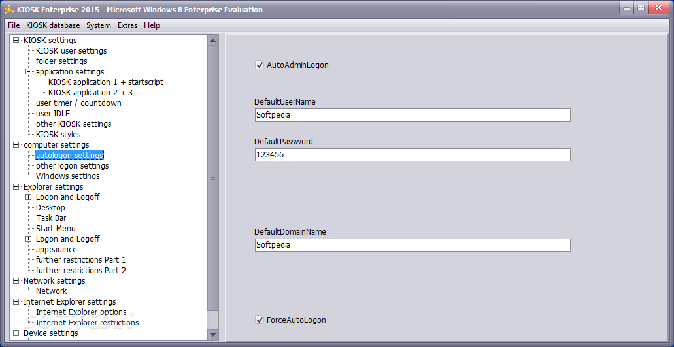Open user IDLE settings
Image resolution: width=674 pixels, height=347 pixels.
tap(53, 113)
